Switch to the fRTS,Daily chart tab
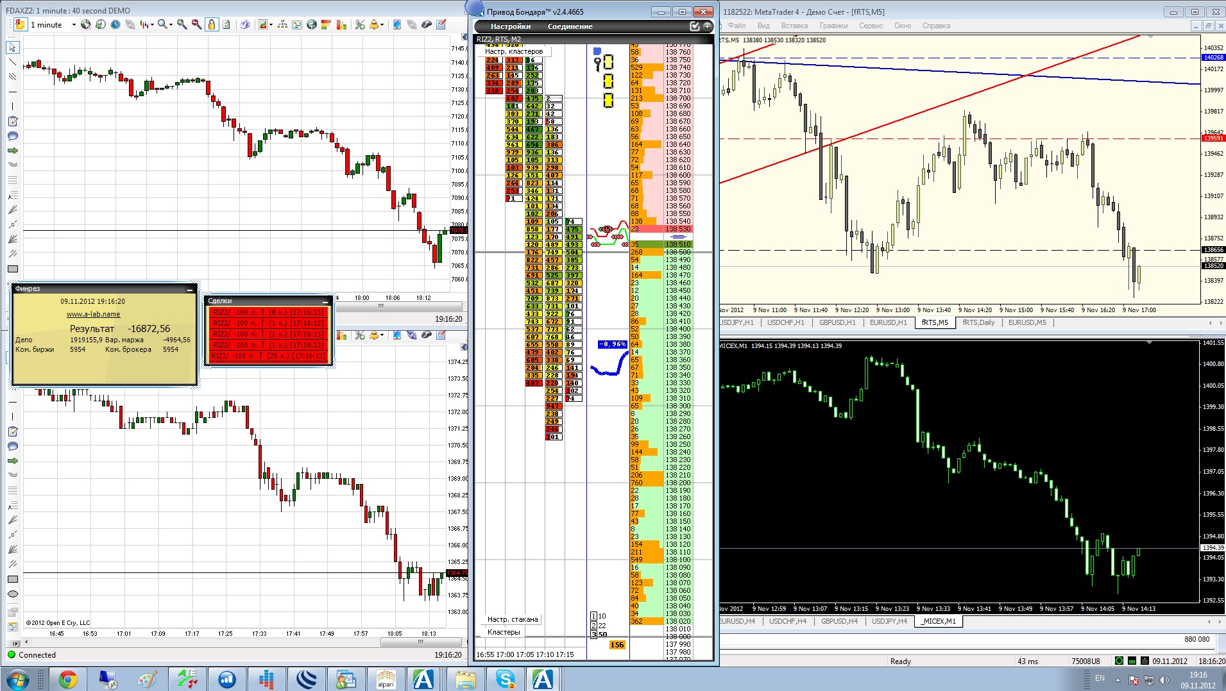 click(x=978, y=322)
